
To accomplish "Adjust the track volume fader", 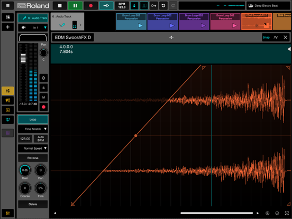I will click(23, 58).
